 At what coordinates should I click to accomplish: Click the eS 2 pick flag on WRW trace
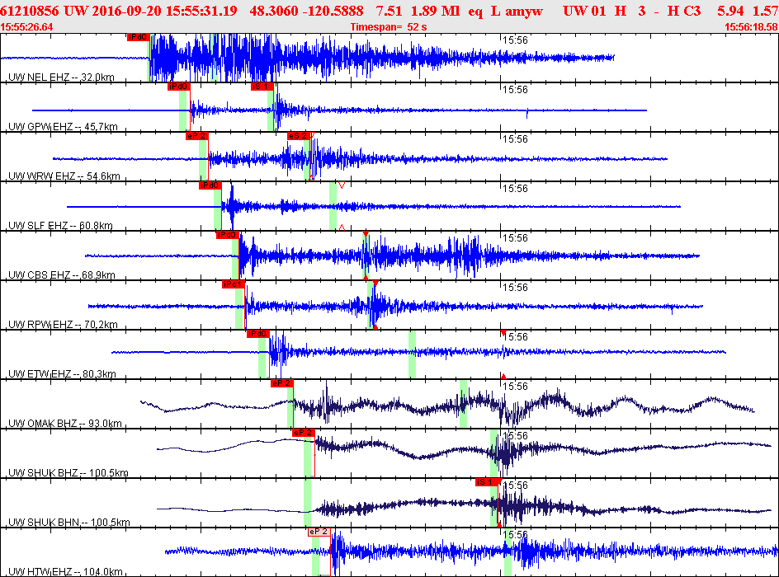point(298,136)
